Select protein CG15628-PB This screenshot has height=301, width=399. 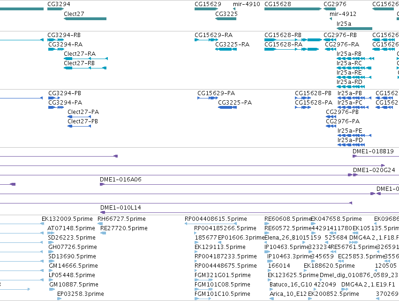point(303,98)
